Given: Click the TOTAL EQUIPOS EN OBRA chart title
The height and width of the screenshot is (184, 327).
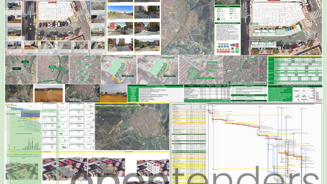Looking at the screenshot, I should (x=24, y=134).
